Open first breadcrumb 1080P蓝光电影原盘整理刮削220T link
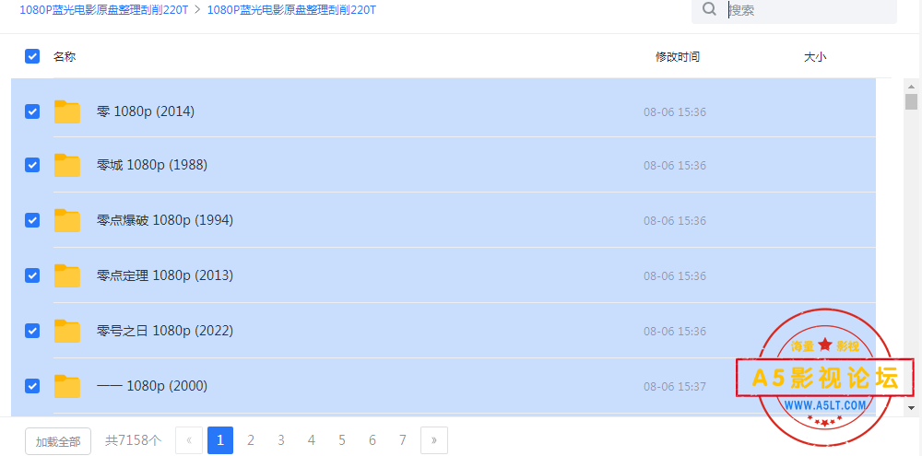Viewport: 922px width, 456px height. point(103,10)
